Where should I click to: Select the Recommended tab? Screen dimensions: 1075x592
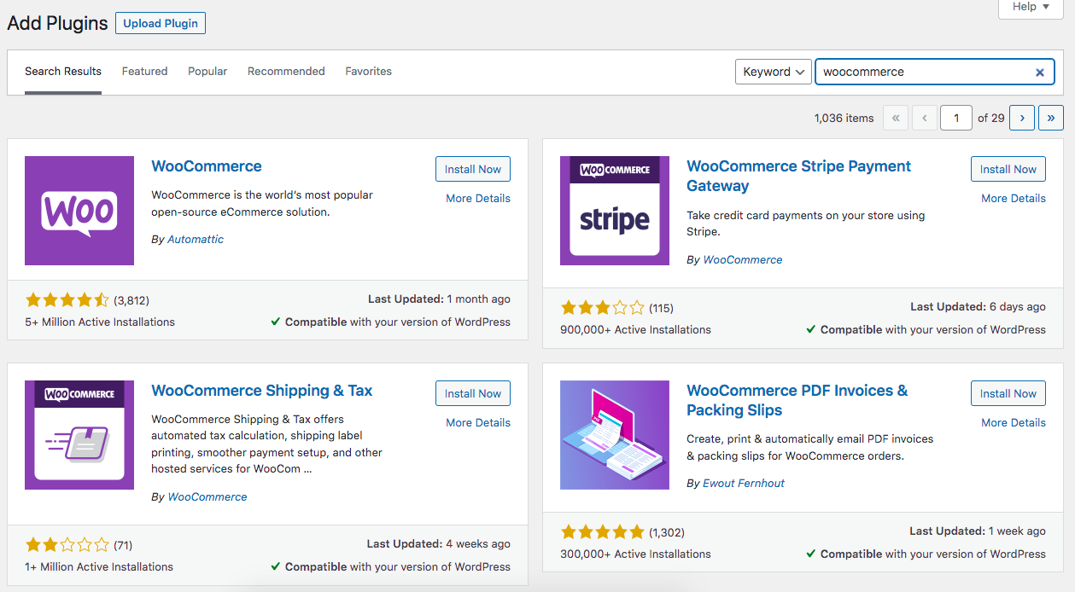pyautogui.click(x=286, y=72)
